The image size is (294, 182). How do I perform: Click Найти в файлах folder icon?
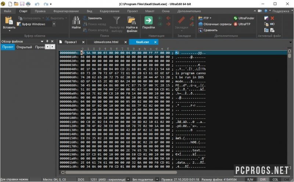pyautogui.click(x=132, y=21)
